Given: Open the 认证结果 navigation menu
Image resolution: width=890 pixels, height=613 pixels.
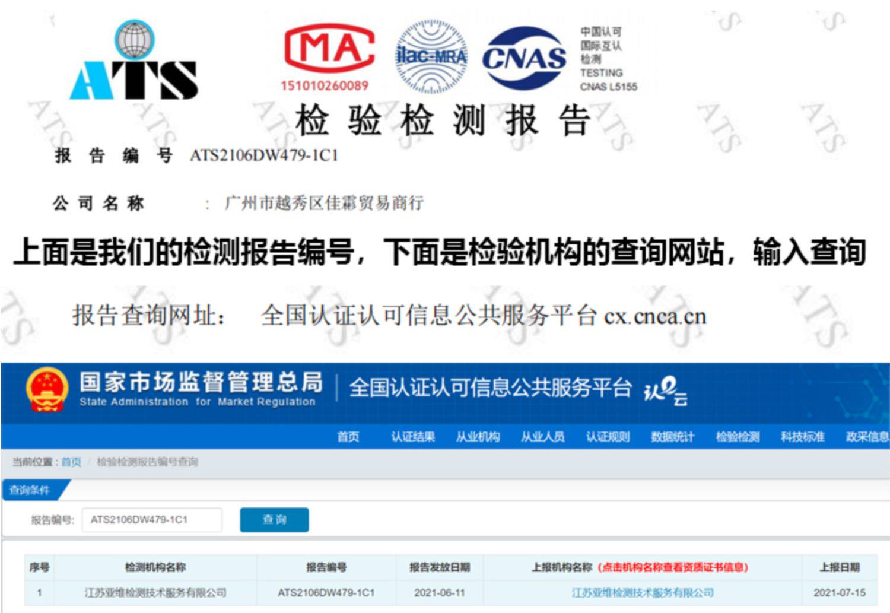Looking at the screenshot, I should 413,437.
